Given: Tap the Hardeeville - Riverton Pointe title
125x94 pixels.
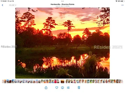Looking at the screenshot, I should tap(62, 4).
